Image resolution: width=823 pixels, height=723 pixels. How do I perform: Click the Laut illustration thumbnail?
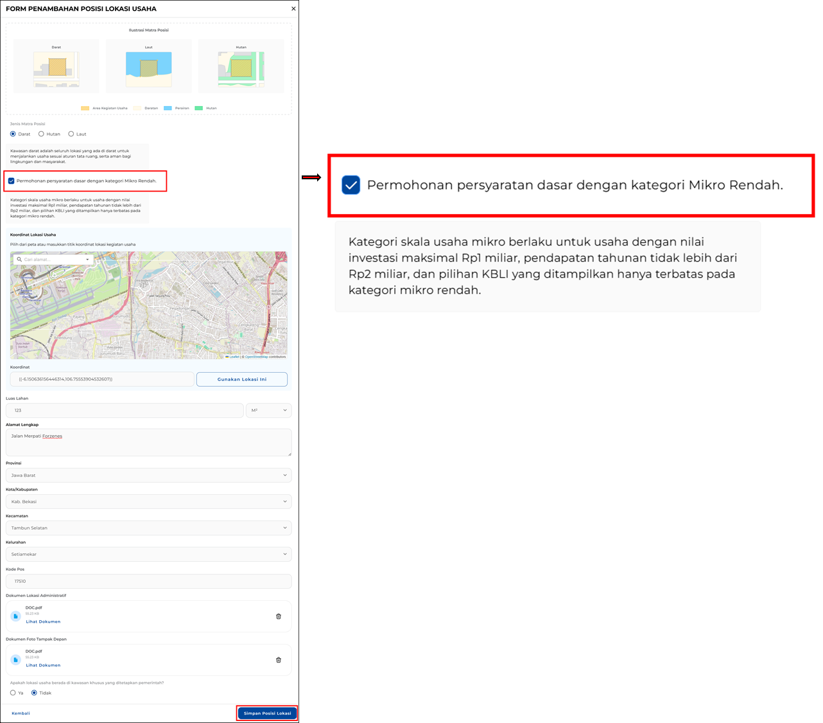click(149, 69)
